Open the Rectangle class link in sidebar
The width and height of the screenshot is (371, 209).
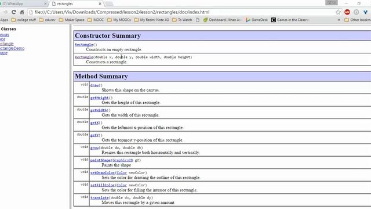[6, 44]
